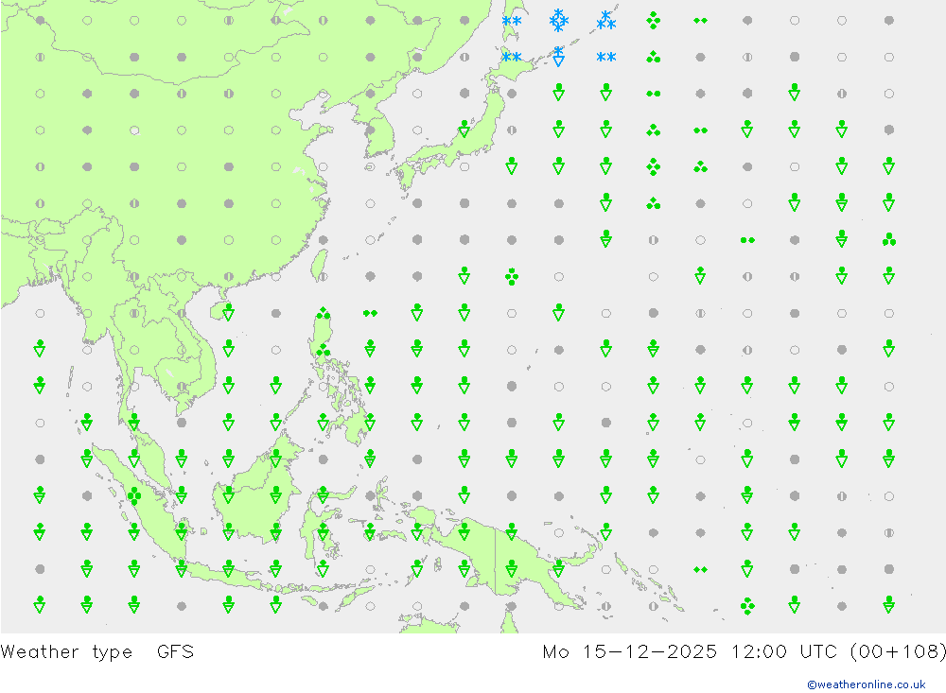Click the gray cloud dot over South Korea

(x=370, y=130)
